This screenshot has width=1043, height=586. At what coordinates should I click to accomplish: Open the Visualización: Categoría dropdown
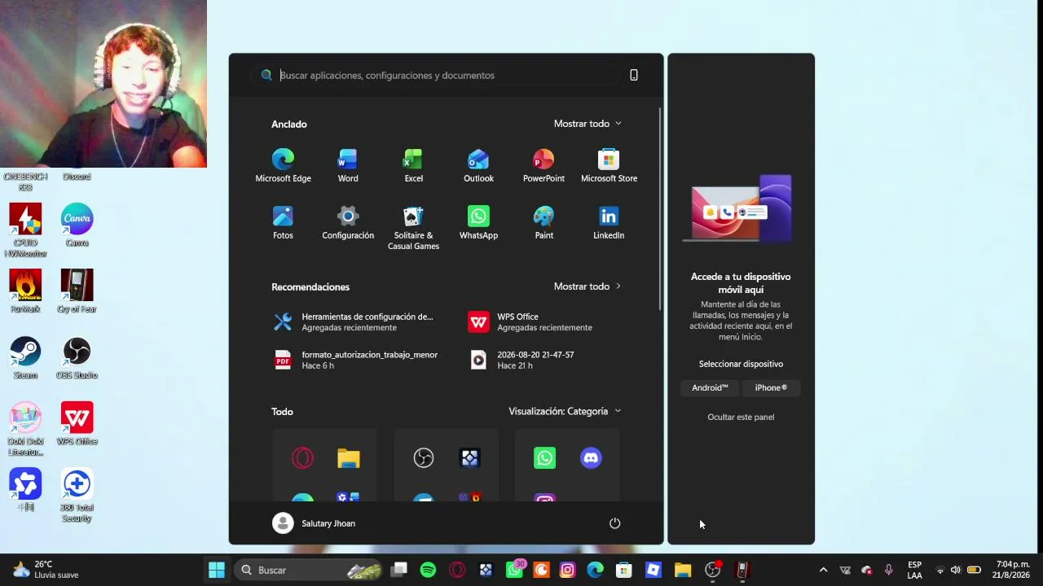[x=565, y=411]
